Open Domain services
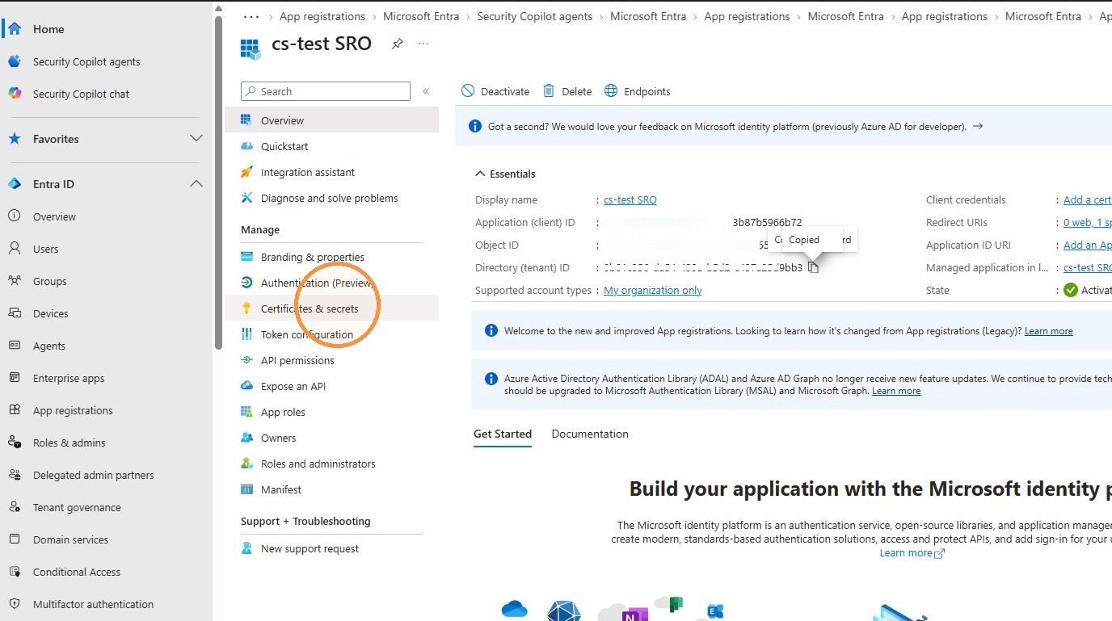Screen dimensions: 1112x621 click(70, 539)
